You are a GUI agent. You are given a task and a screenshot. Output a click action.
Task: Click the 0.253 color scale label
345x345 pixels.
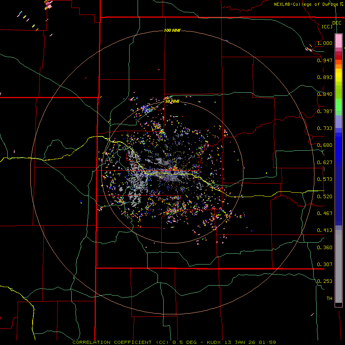325,281
